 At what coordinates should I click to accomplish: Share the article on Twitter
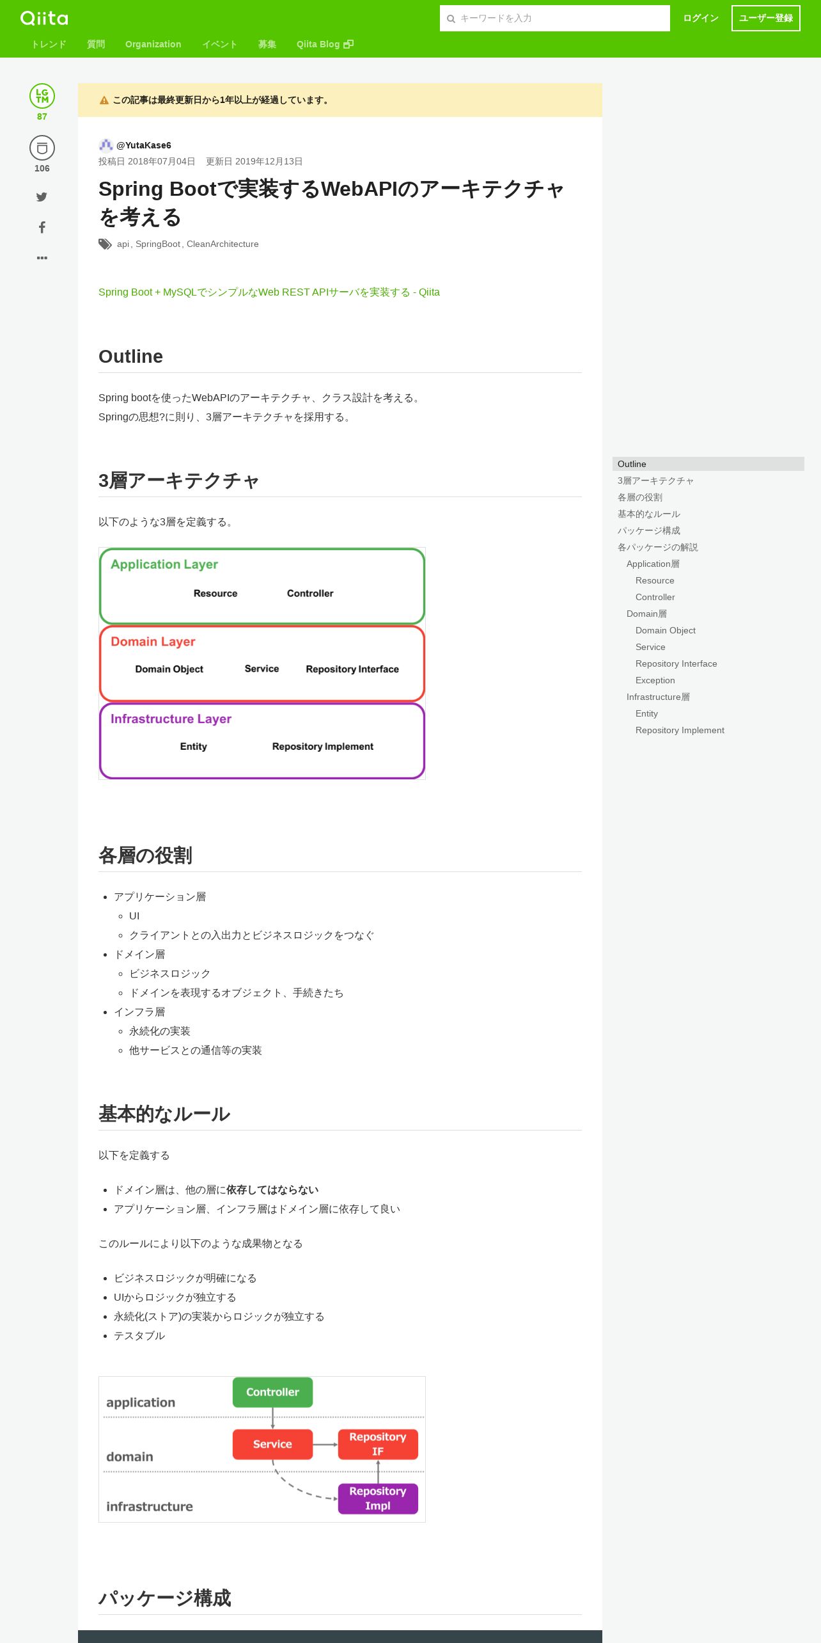42,197
